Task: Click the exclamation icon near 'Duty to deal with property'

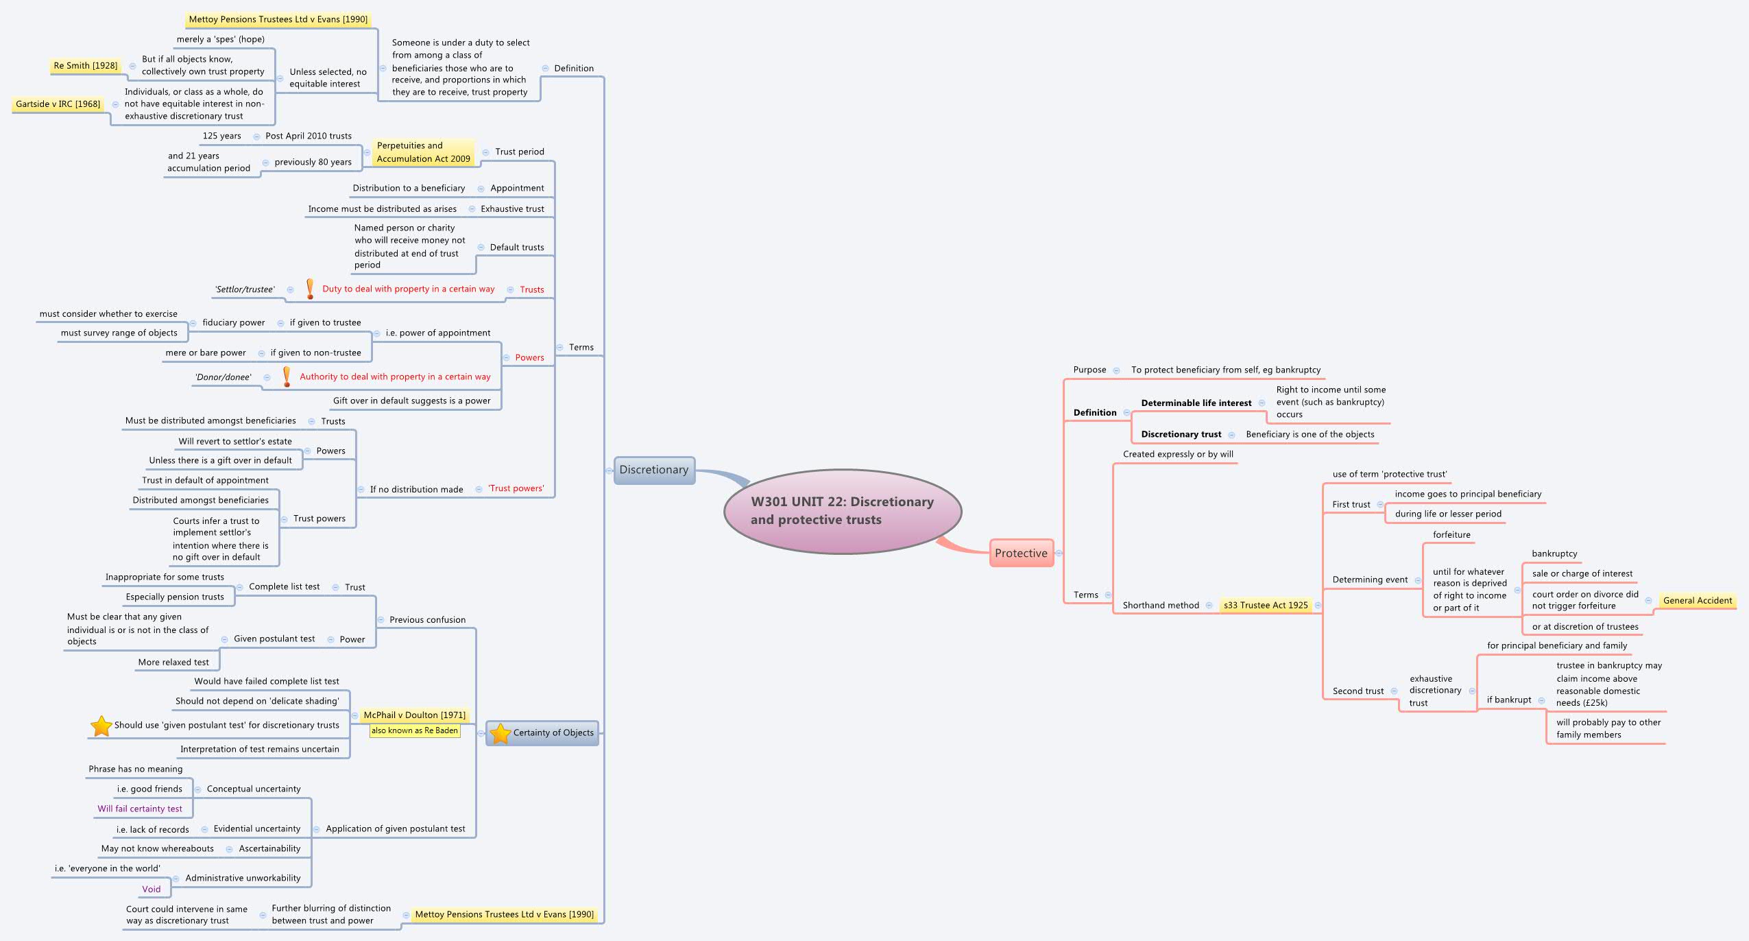Action: [x=310, y=289]
